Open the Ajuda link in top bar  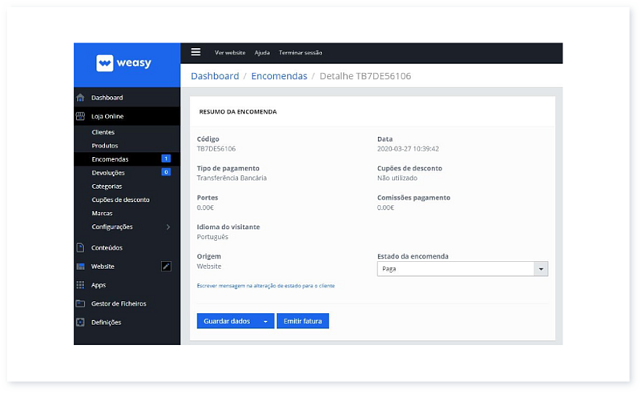[262, 53]
